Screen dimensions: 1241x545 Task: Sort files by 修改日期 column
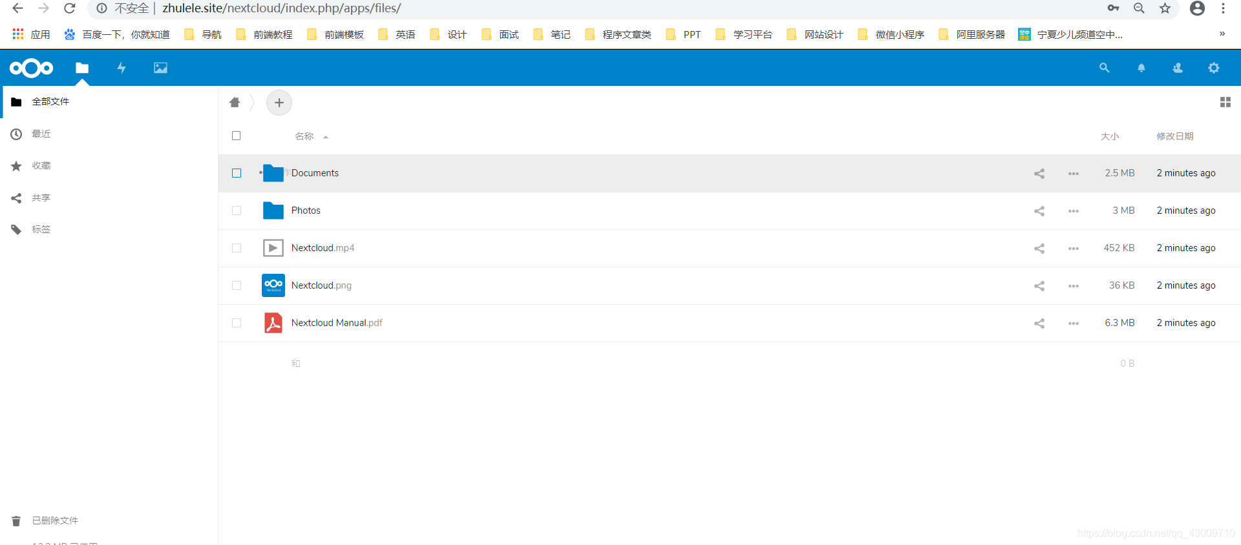tap(1175, 136)
